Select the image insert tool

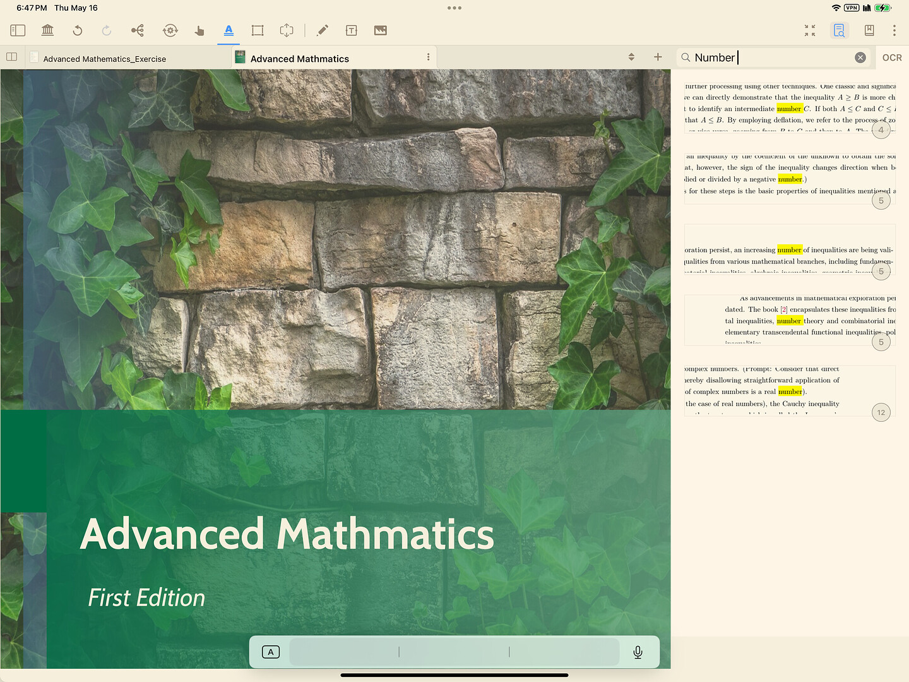[381, 30]
